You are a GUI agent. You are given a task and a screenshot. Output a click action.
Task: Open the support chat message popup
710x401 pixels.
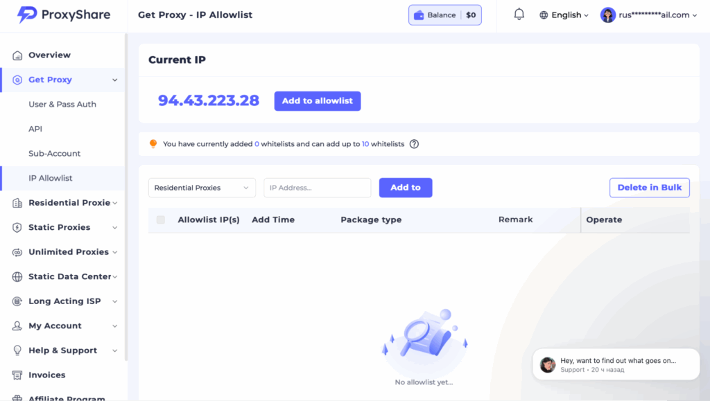click(x=616, y=364)
